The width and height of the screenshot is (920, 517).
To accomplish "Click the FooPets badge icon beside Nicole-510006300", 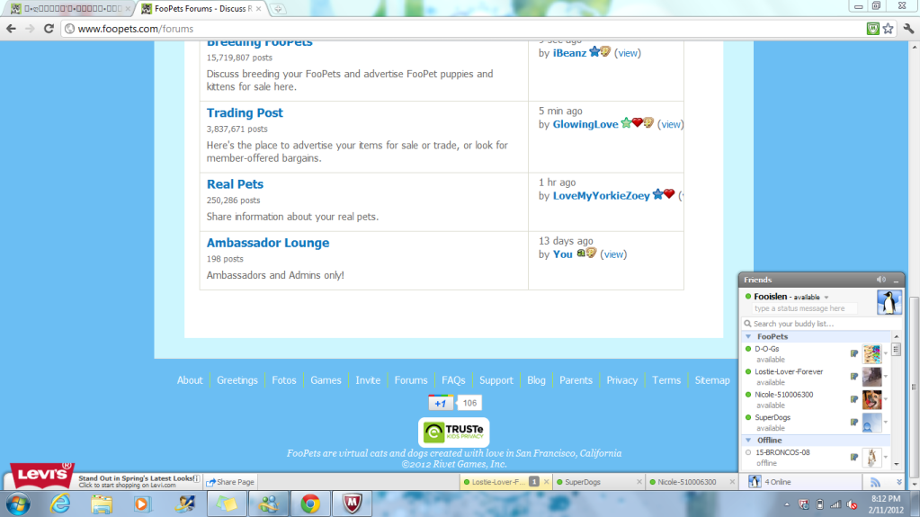I will [854, 399].
